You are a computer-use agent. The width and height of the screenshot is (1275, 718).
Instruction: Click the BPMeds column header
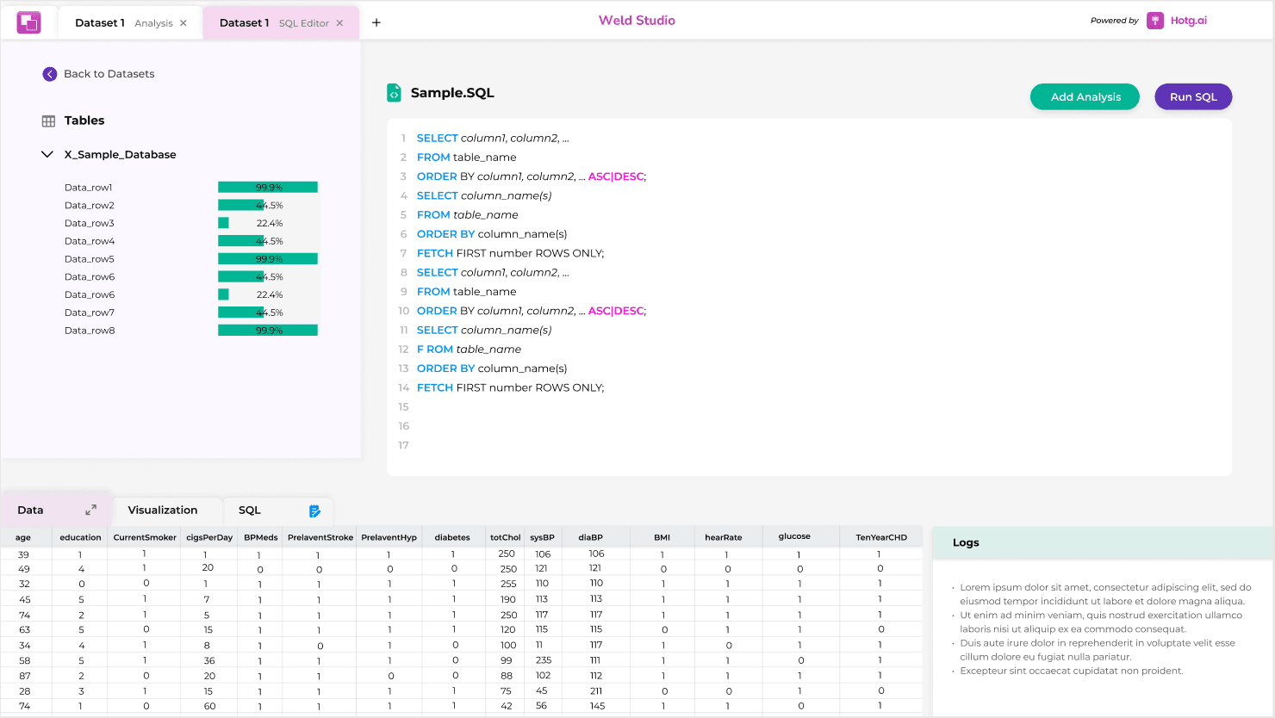[x=261, y=537]
